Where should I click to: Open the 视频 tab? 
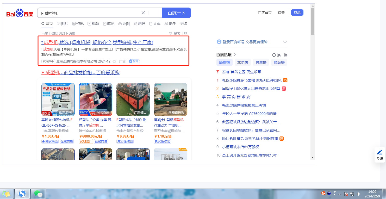[x=93, y=24]
